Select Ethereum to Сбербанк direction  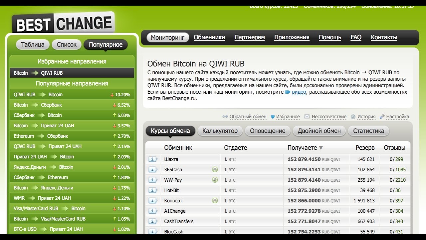click(x=72, y=136)
